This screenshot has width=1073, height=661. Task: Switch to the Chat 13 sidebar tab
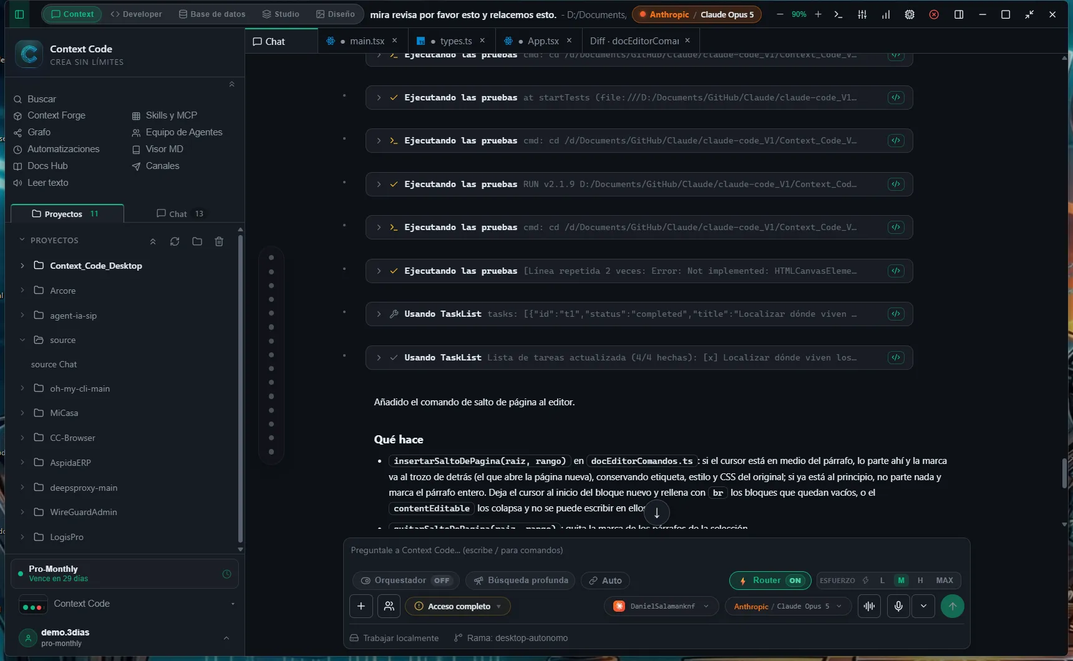point(180,214)
